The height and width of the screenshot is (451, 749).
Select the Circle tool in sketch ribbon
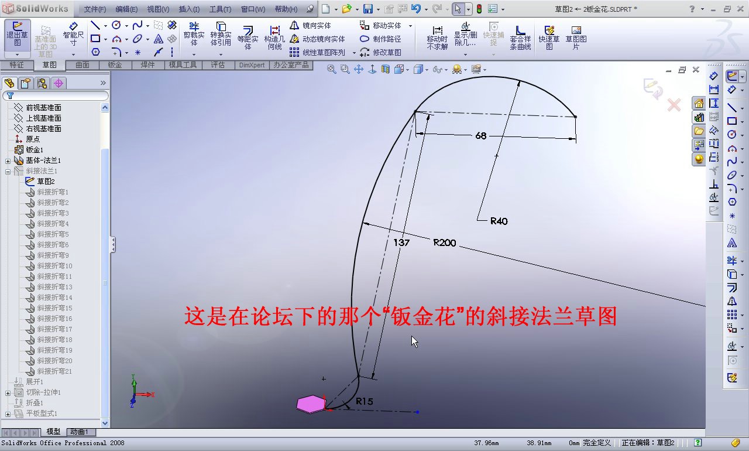coord(116,25)
